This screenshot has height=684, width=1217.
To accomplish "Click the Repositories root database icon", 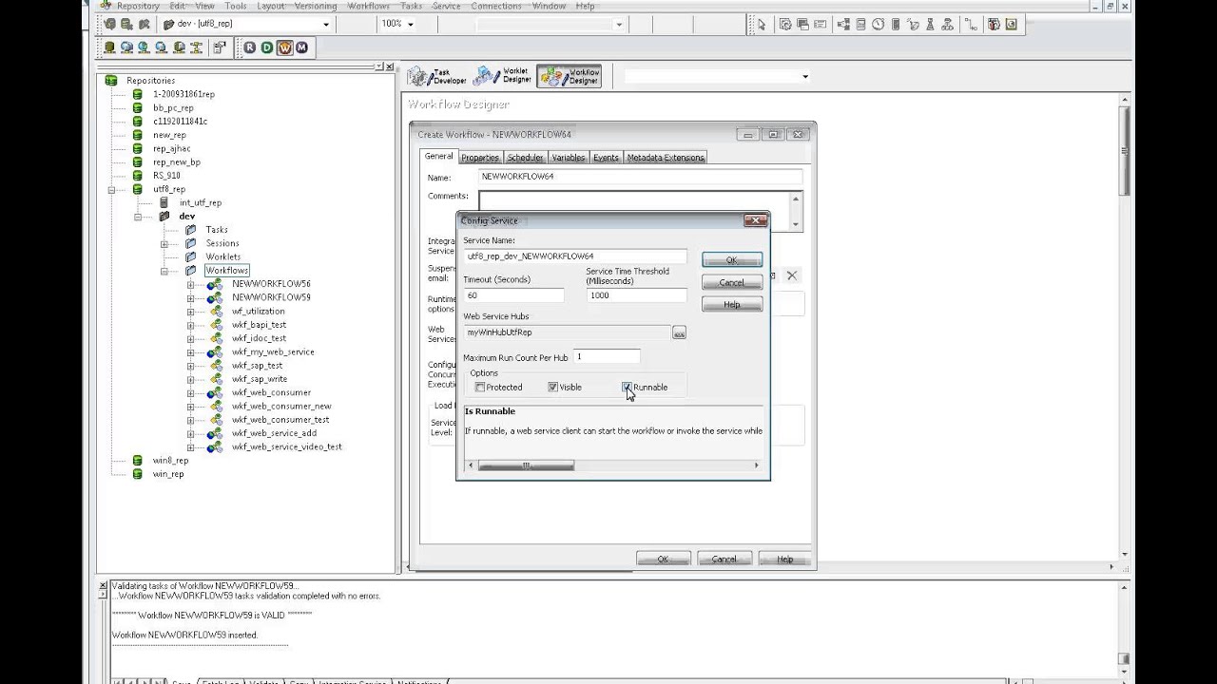I will pyautogui.click(x=112, y=81).
